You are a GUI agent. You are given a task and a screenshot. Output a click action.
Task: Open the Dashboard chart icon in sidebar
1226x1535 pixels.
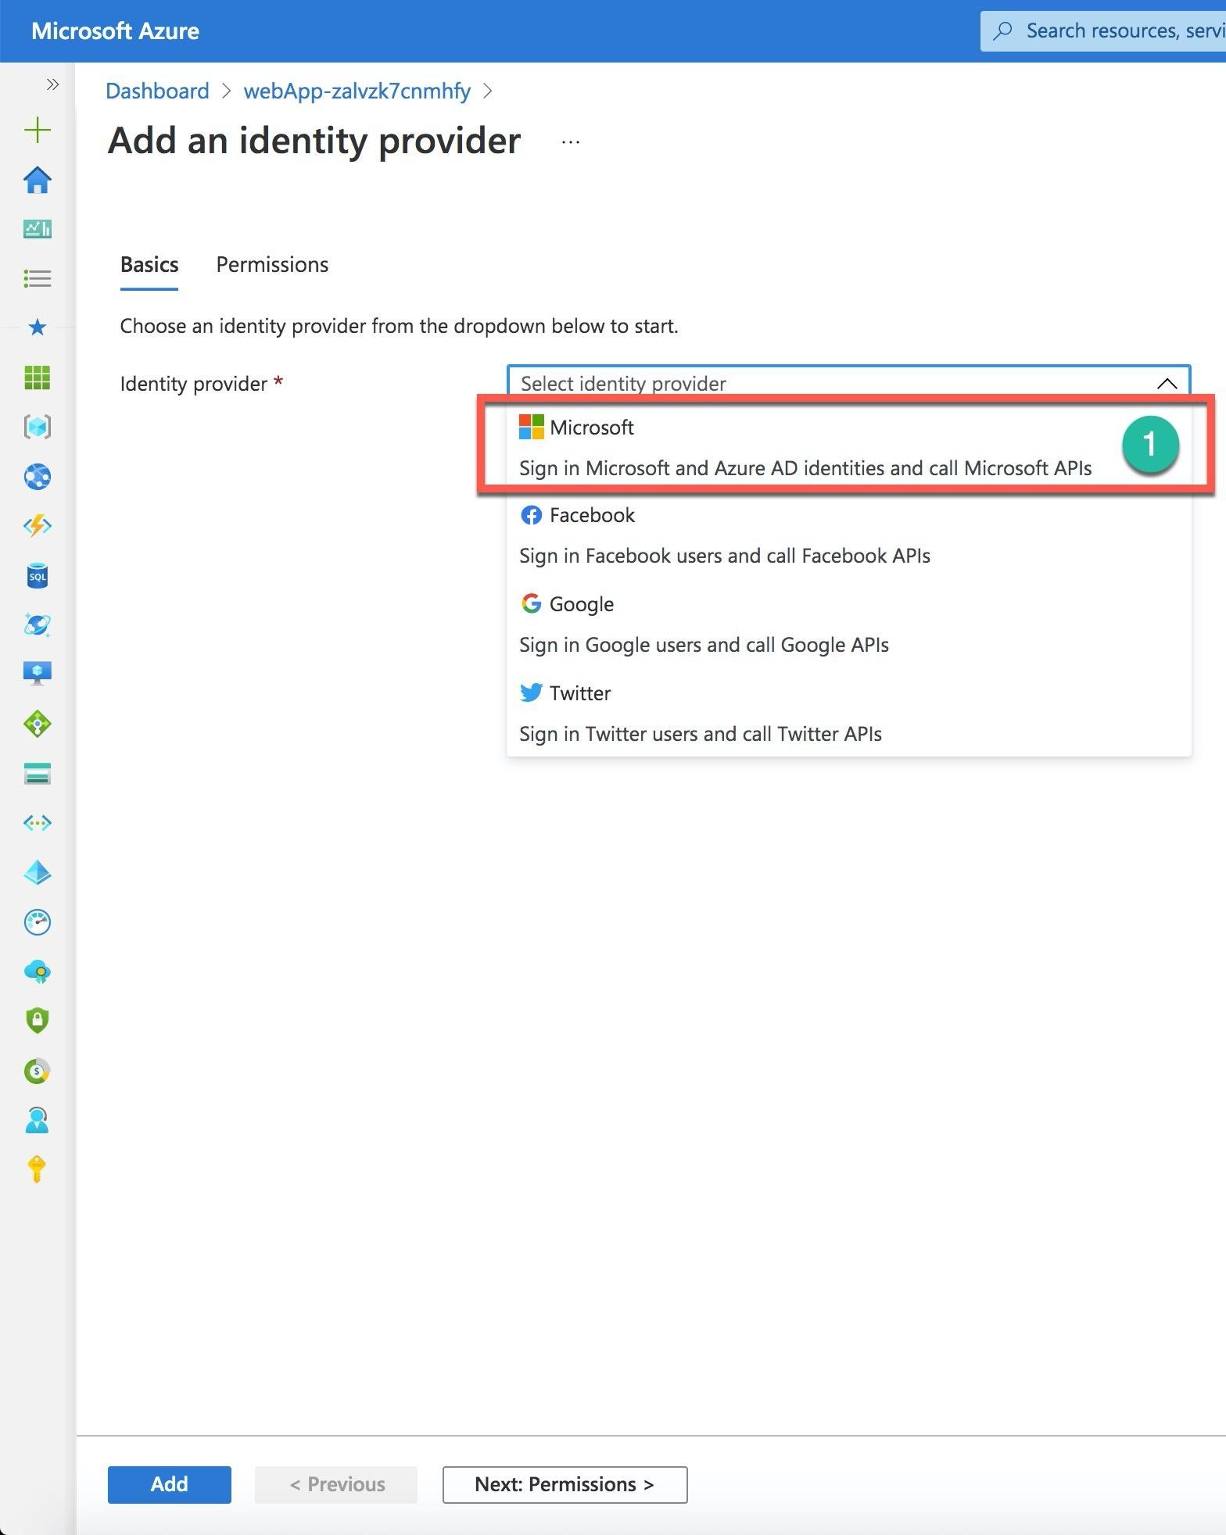tap(38, 229)
